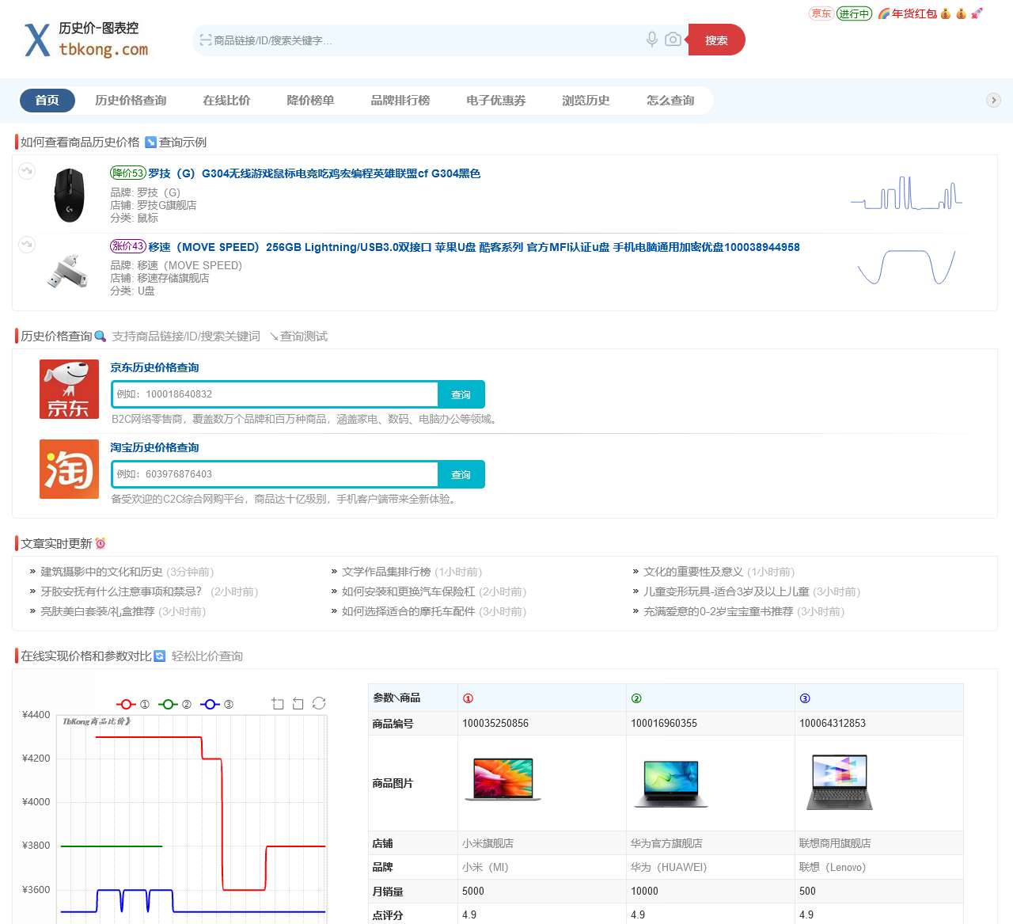This screenshot has width=1013, height=924.
Task: Open article 文学作品集排行榜
Action: pyautogui.click(x=386, y=572)
